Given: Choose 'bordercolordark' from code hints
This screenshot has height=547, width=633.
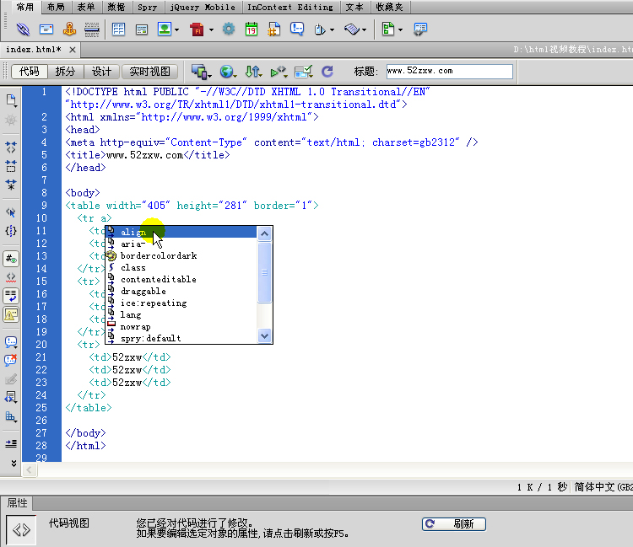Looking at the screenshot, I should tap(181, 255).
